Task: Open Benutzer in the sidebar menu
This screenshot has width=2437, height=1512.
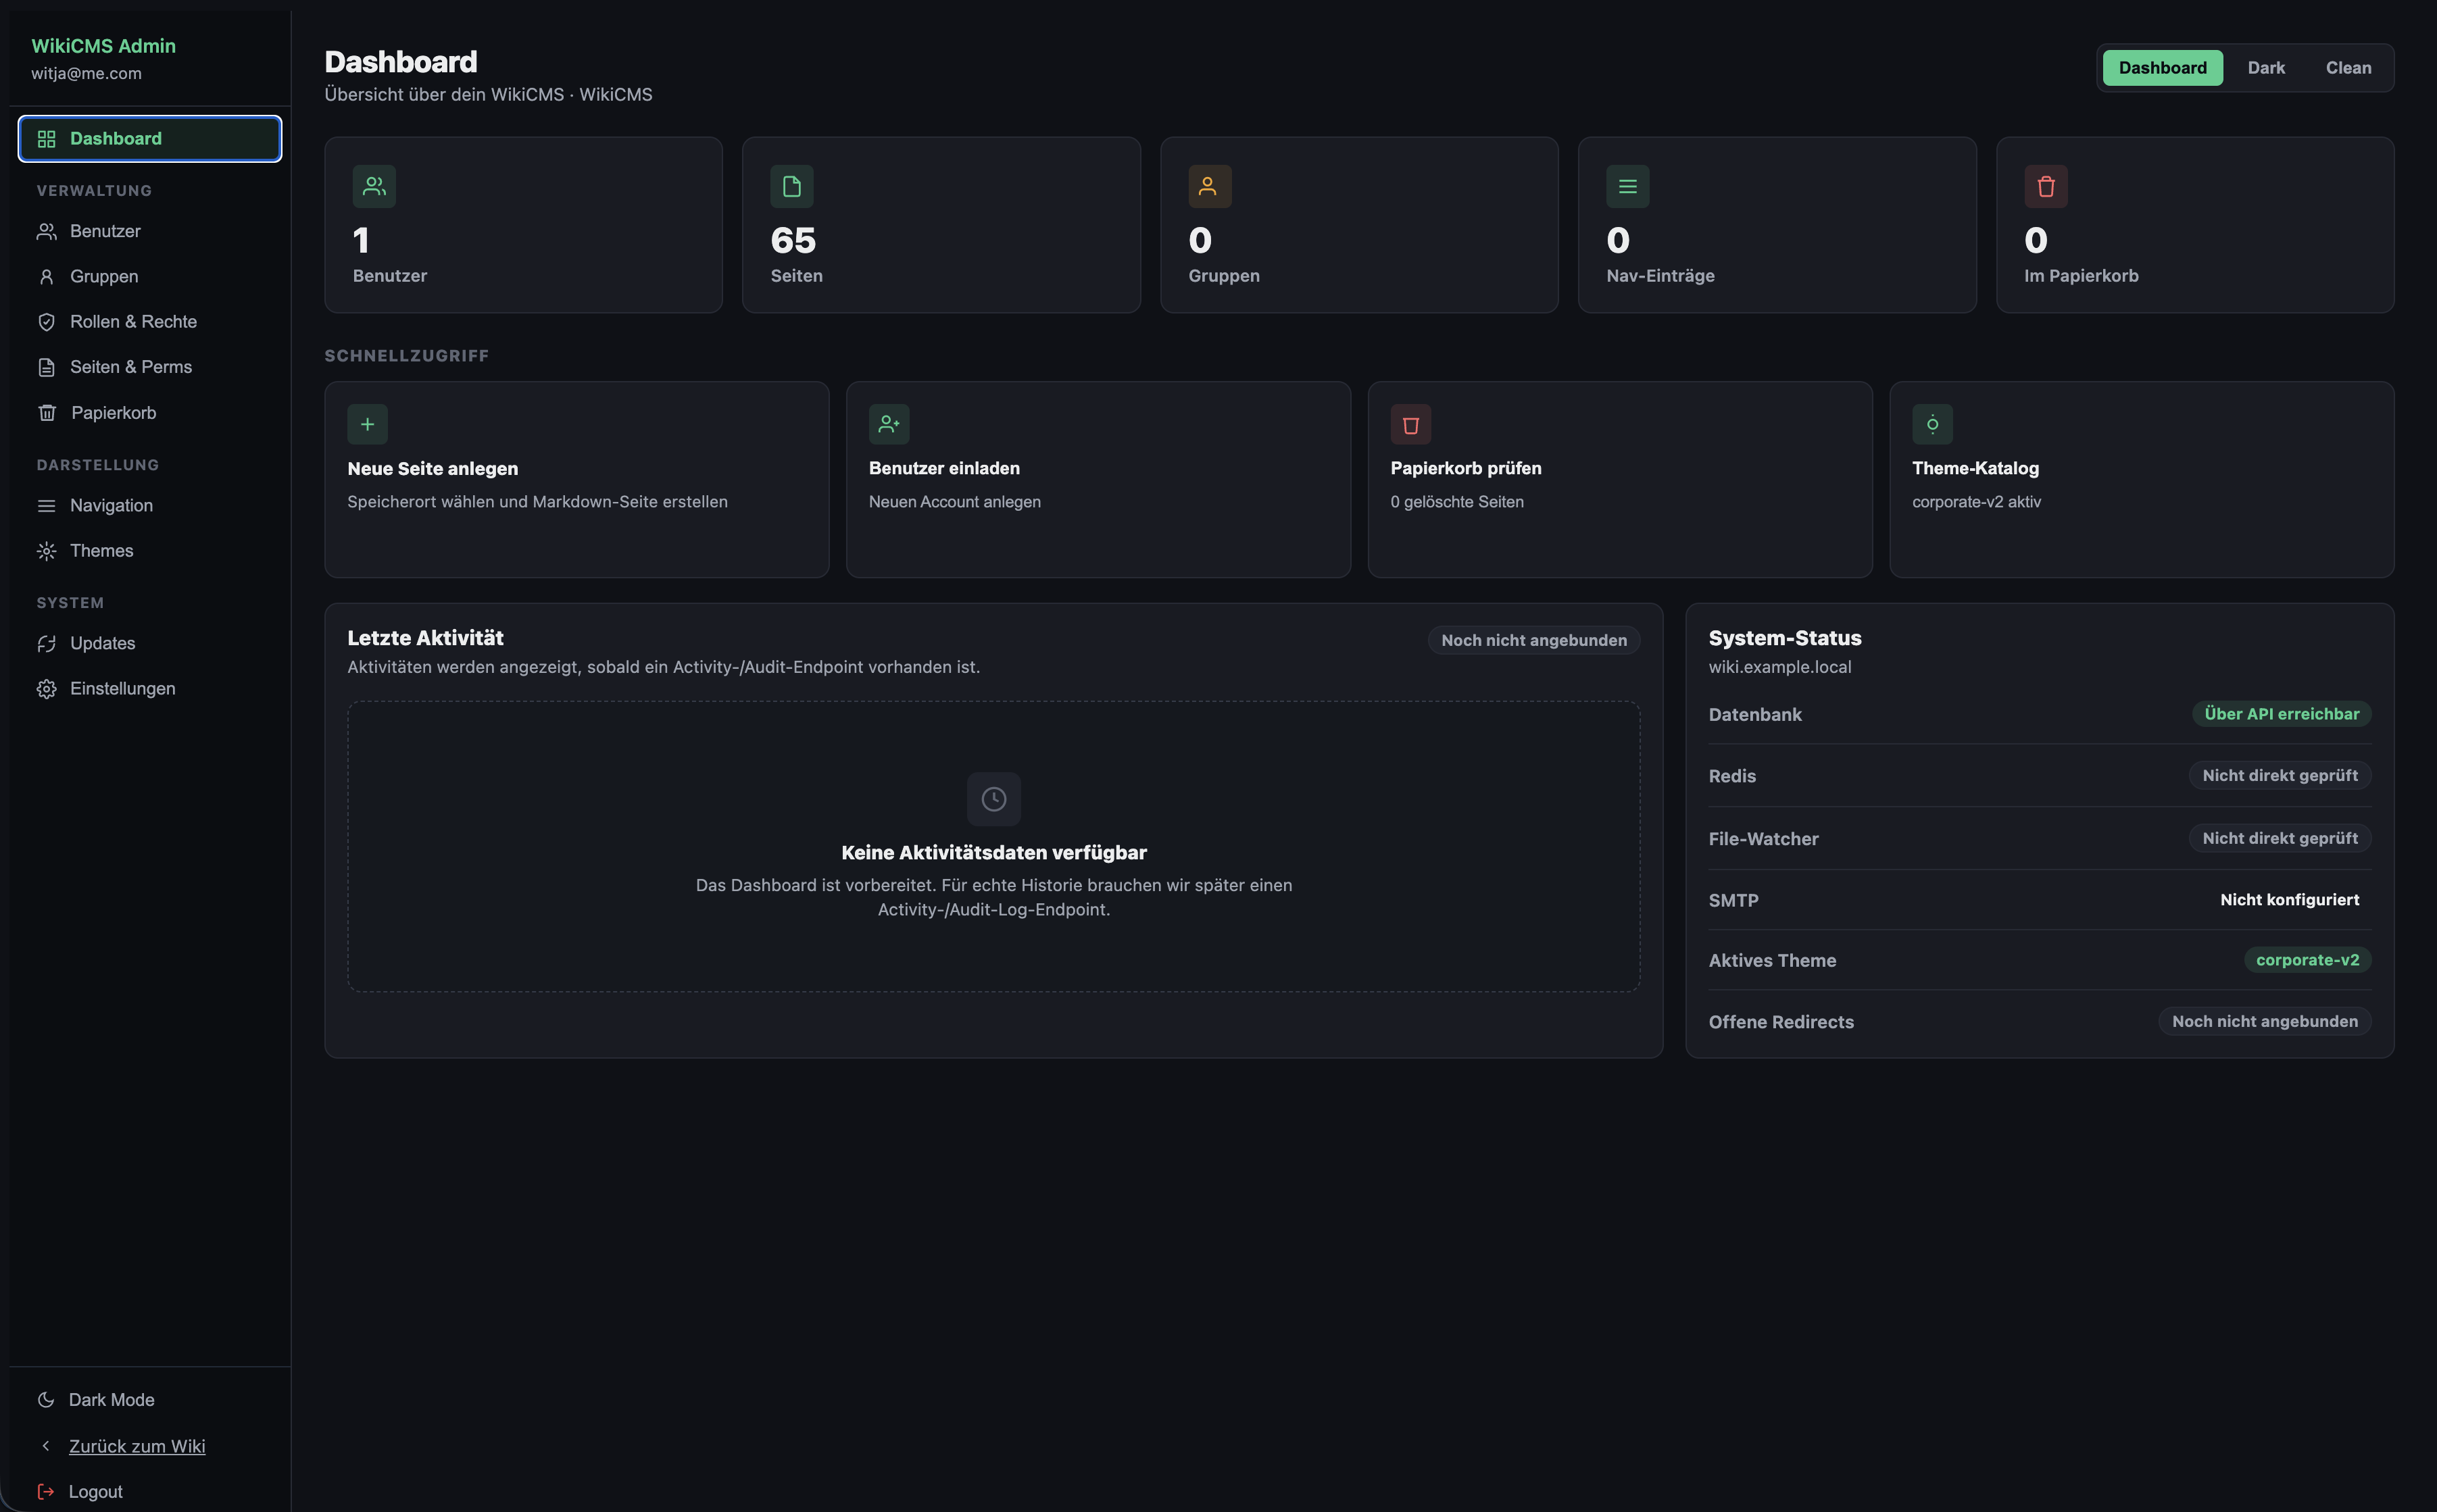Action: click(150, 231)
